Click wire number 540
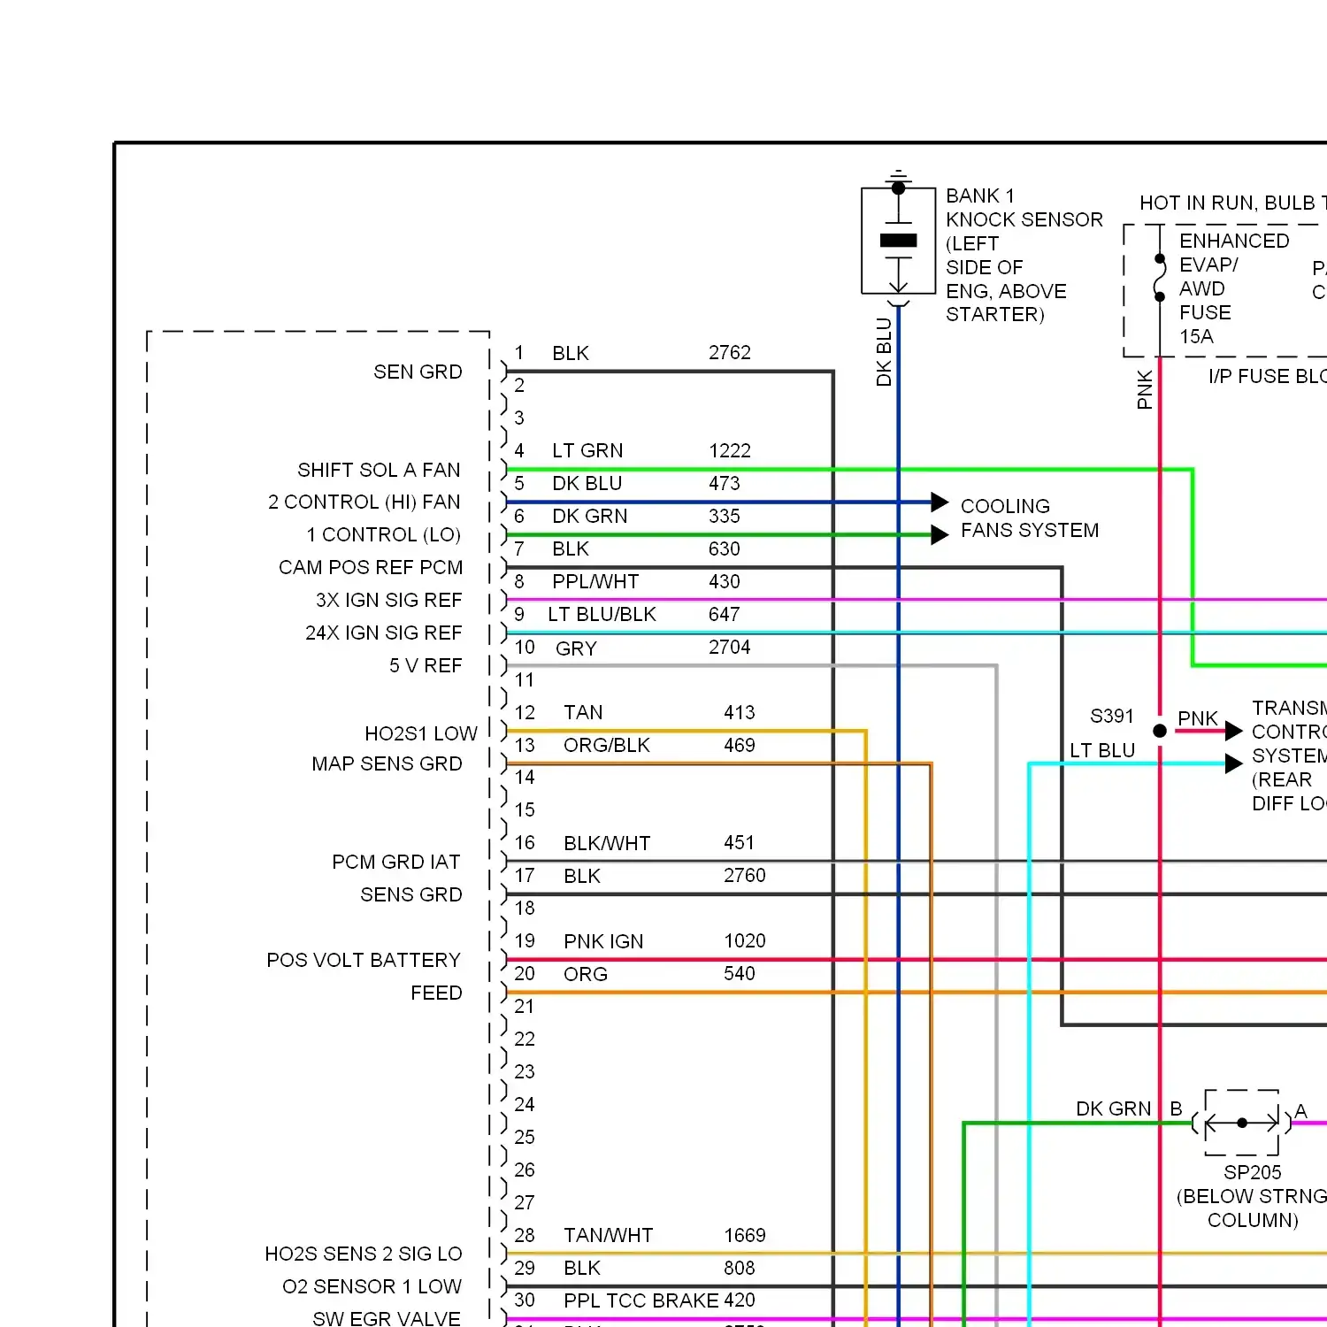Screen dimensions: 1327x1327 740,973
